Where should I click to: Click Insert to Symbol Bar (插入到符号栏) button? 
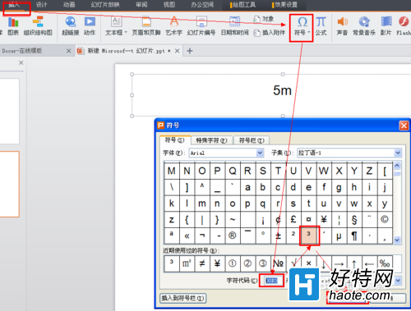(x=183, y=298)
